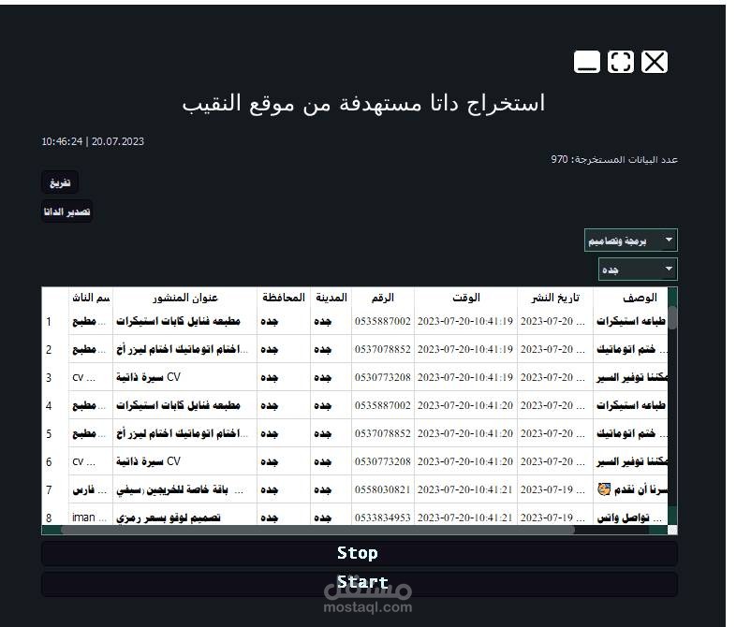Click the المحافظة column header
This screenshot has width=736, height=627.
(284, 298)
